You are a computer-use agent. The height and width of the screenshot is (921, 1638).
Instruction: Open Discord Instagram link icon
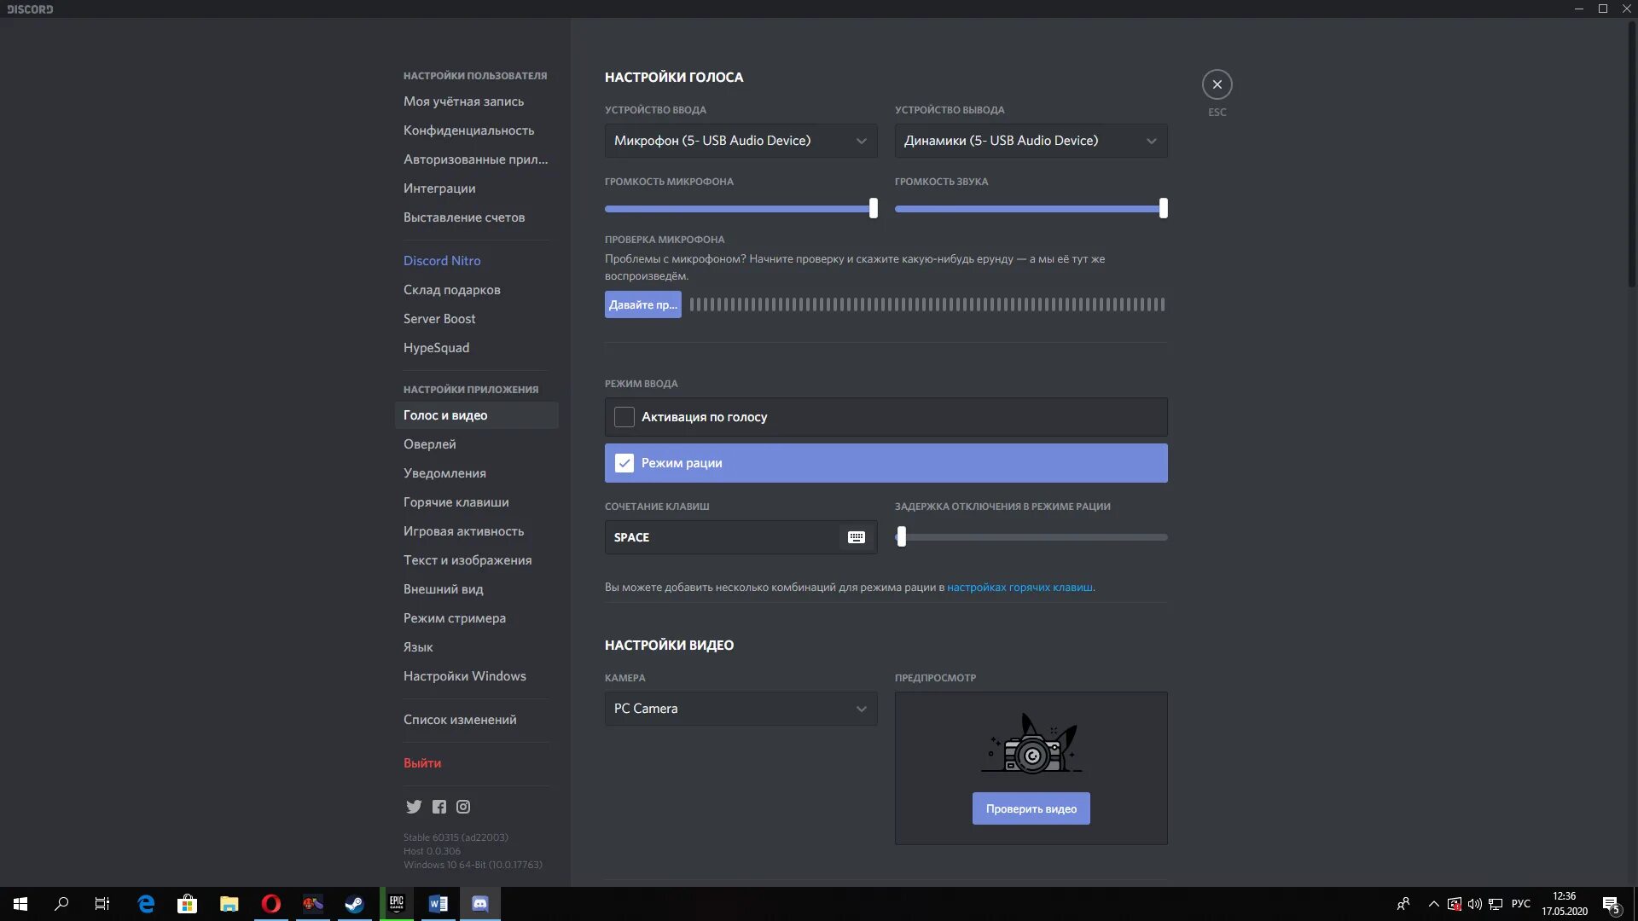click(463, 807)
